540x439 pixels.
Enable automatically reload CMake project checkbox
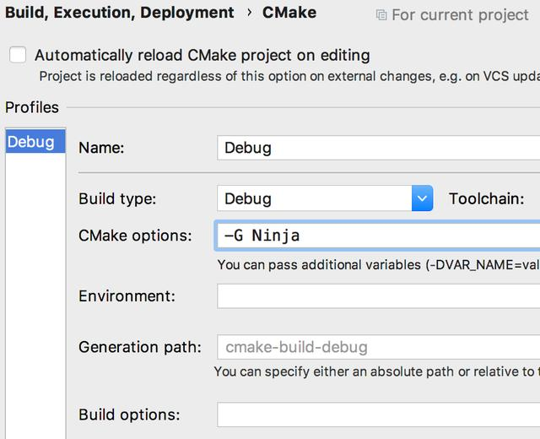tap(18, 55)
